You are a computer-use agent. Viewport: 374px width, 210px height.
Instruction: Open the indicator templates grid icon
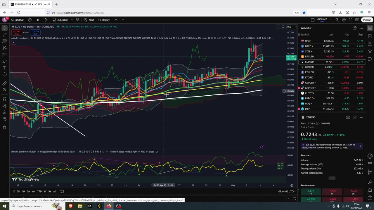tap(77, 20)
